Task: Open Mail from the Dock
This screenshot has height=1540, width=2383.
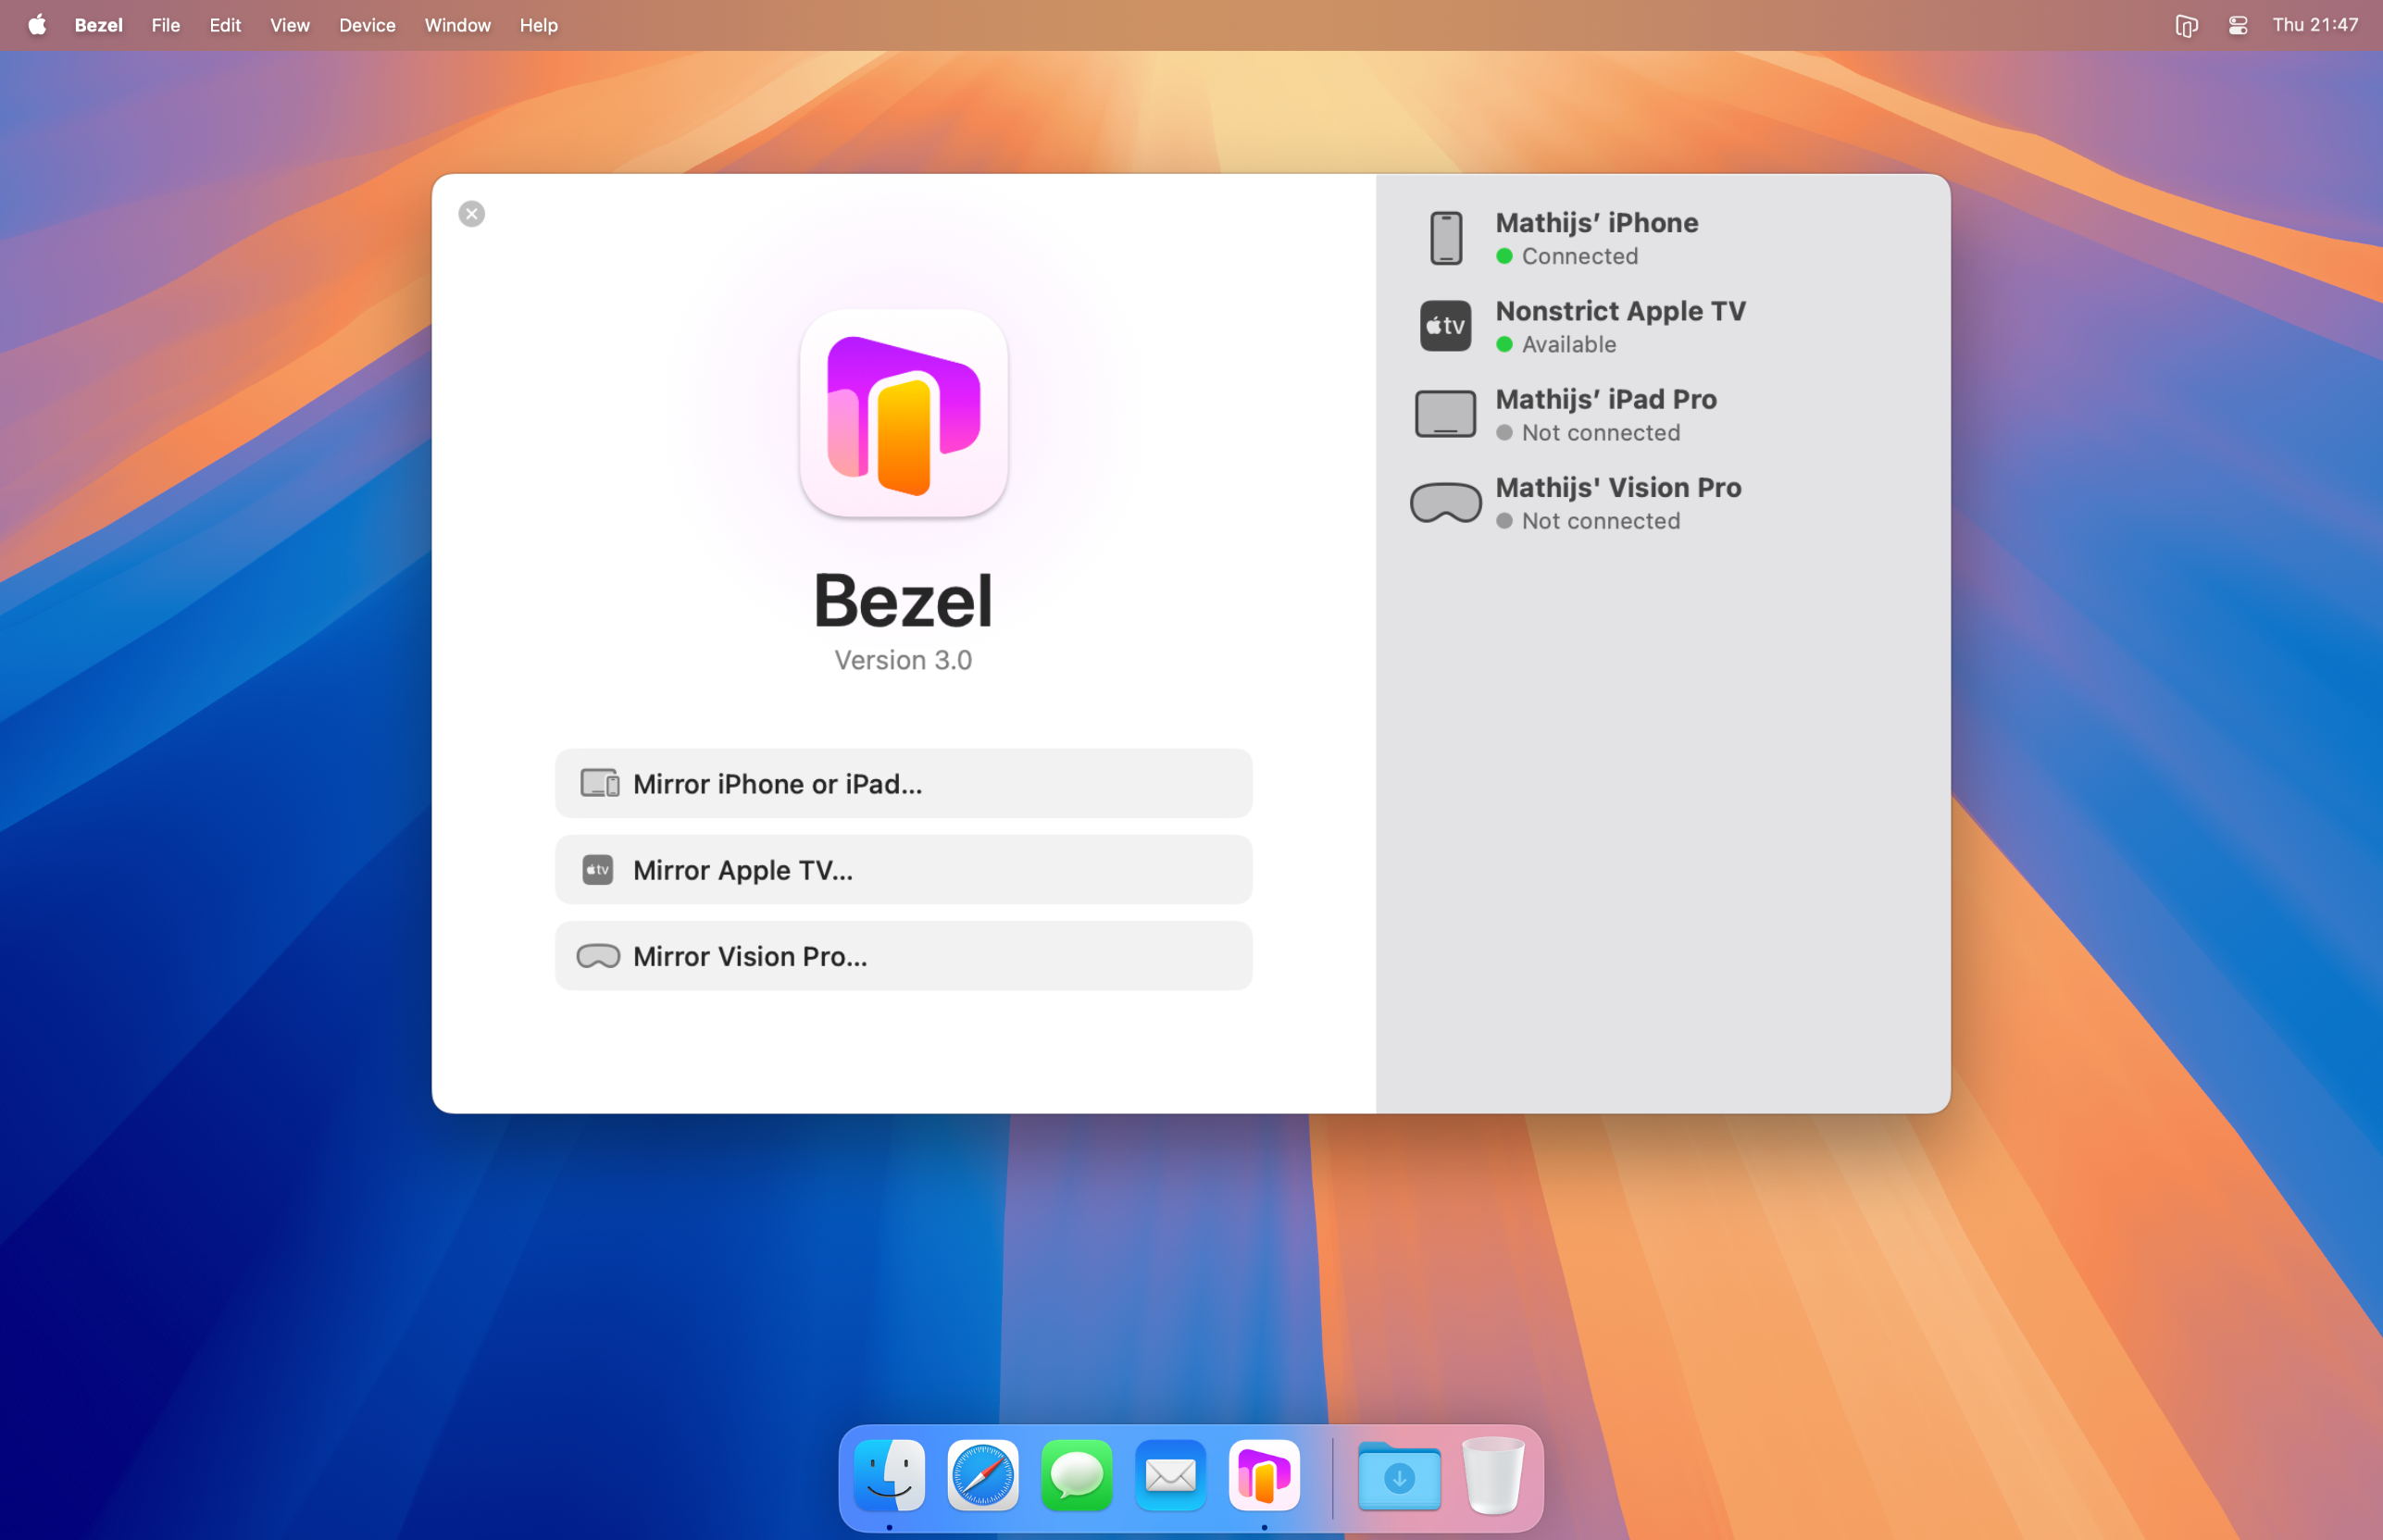Action: pyautogui.click(x=1170, y=1475)
